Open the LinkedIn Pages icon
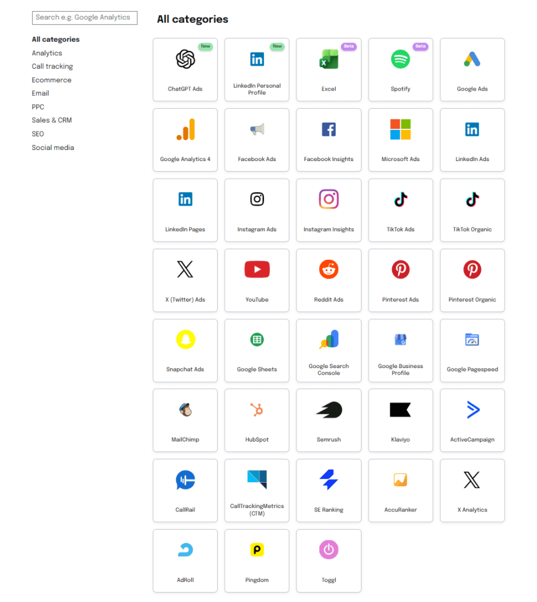Image resolution: width=537 pixels, height=602 pixels. pyautogui.click(x=185, y=199)
